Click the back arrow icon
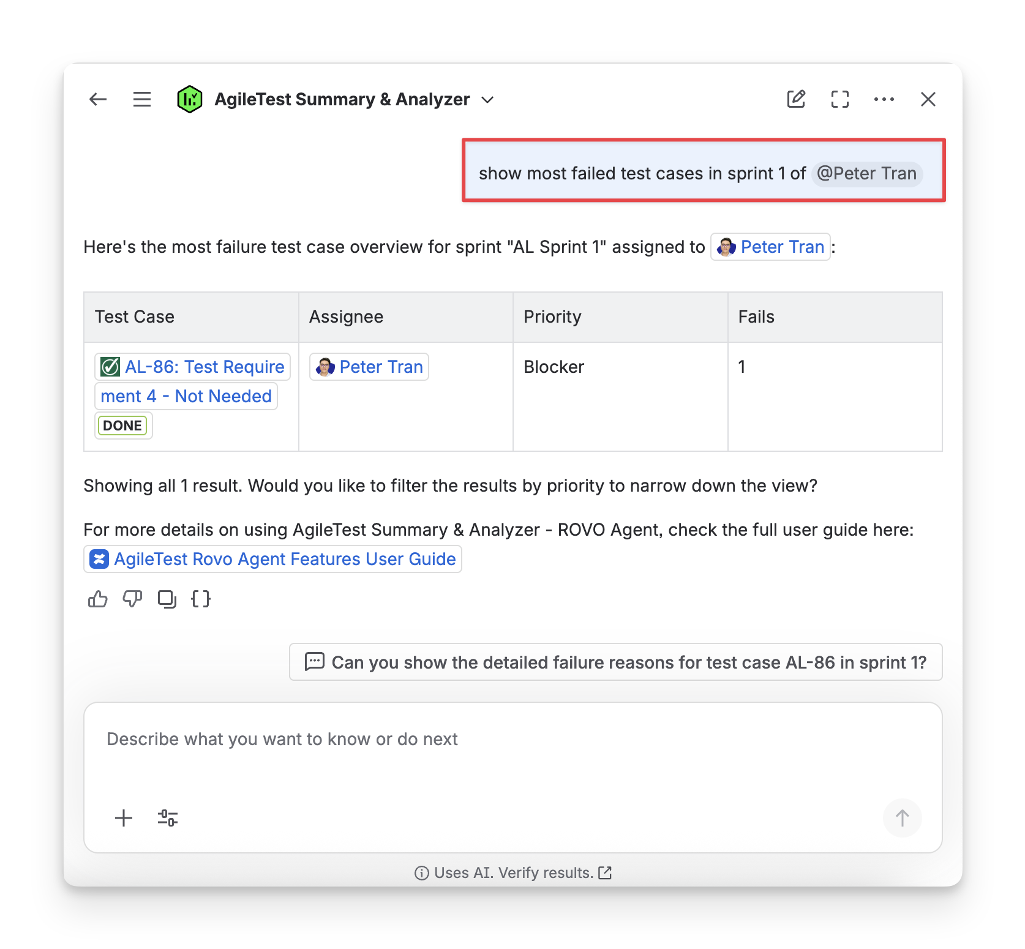 coord(98,99)
